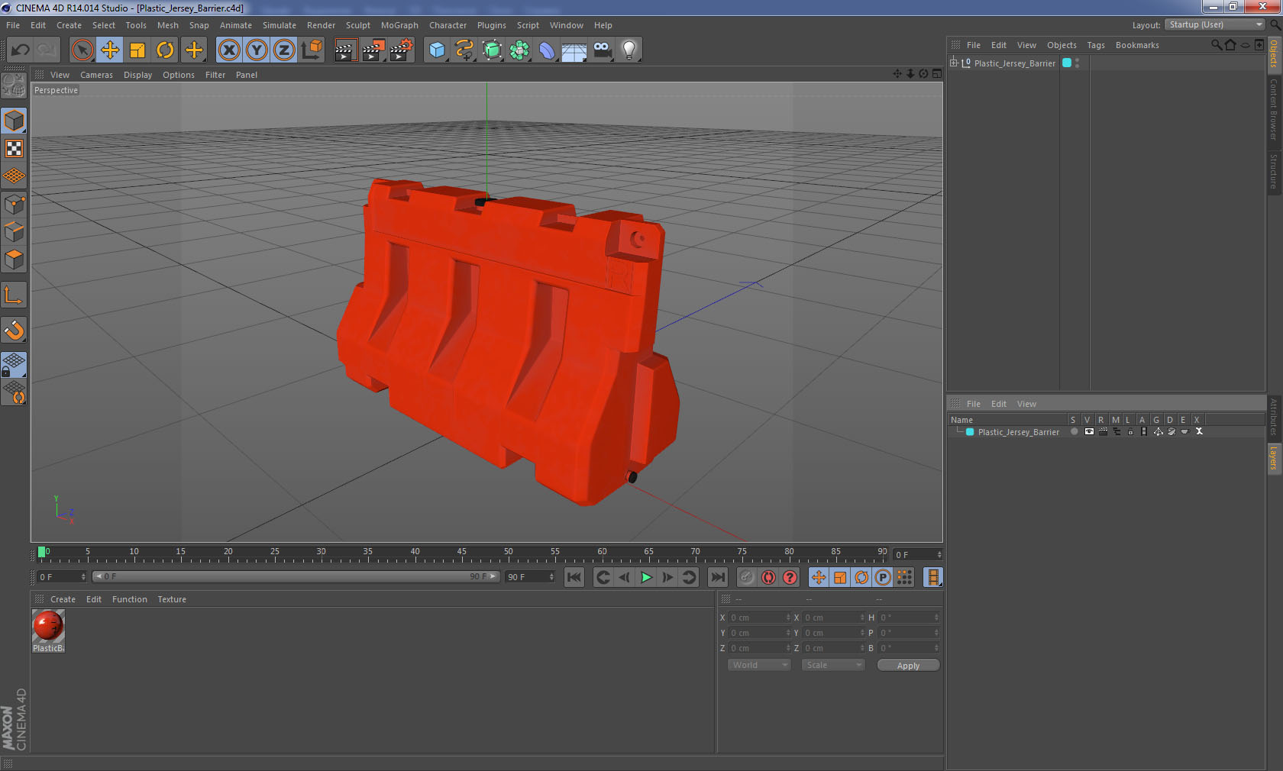Image resolution: width=1283 pixels, height=771 pixels.
Task: Open NURBS generator icon
Action: 492,50
